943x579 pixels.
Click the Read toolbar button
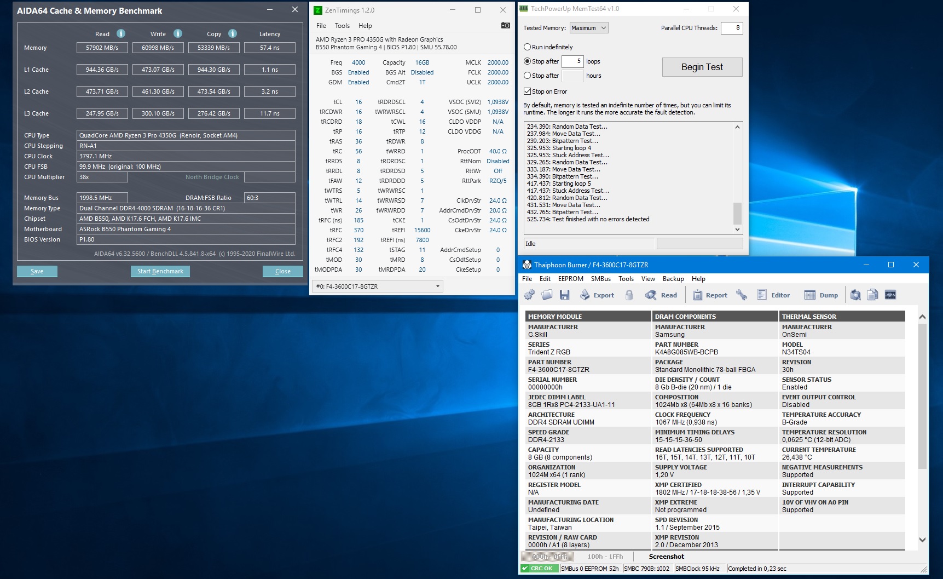[x=661, y=295]
